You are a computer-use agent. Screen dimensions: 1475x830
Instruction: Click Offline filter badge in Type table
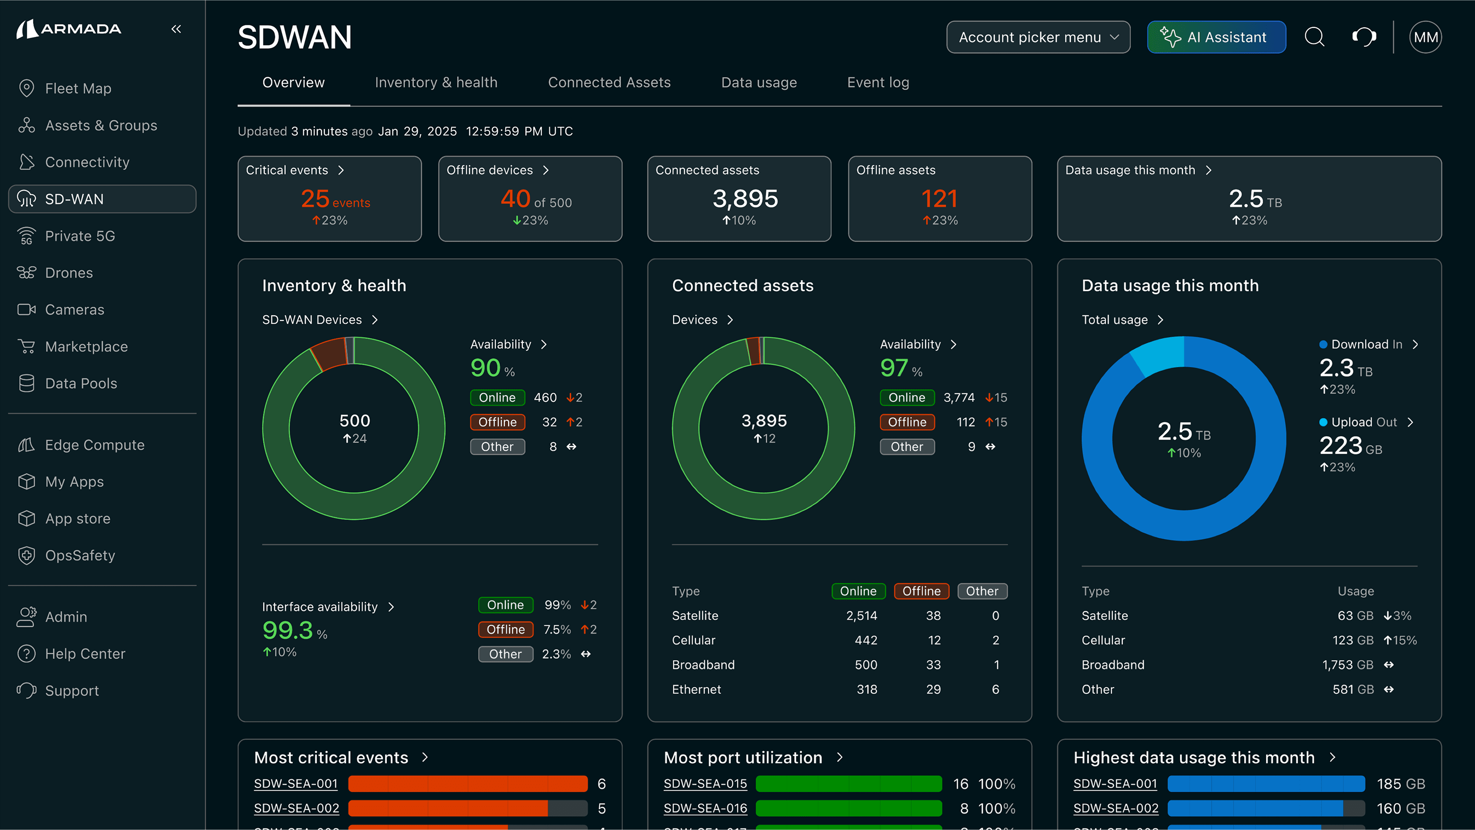click(921, 591)
